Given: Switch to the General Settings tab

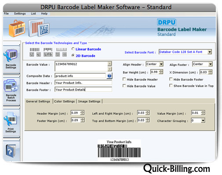Looking at the screenshot, I should coord(38,101).
